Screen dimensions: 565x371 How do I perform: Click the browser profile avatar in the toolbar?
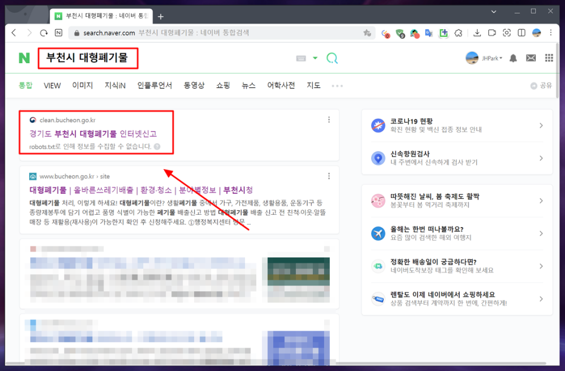coord(536,33)
